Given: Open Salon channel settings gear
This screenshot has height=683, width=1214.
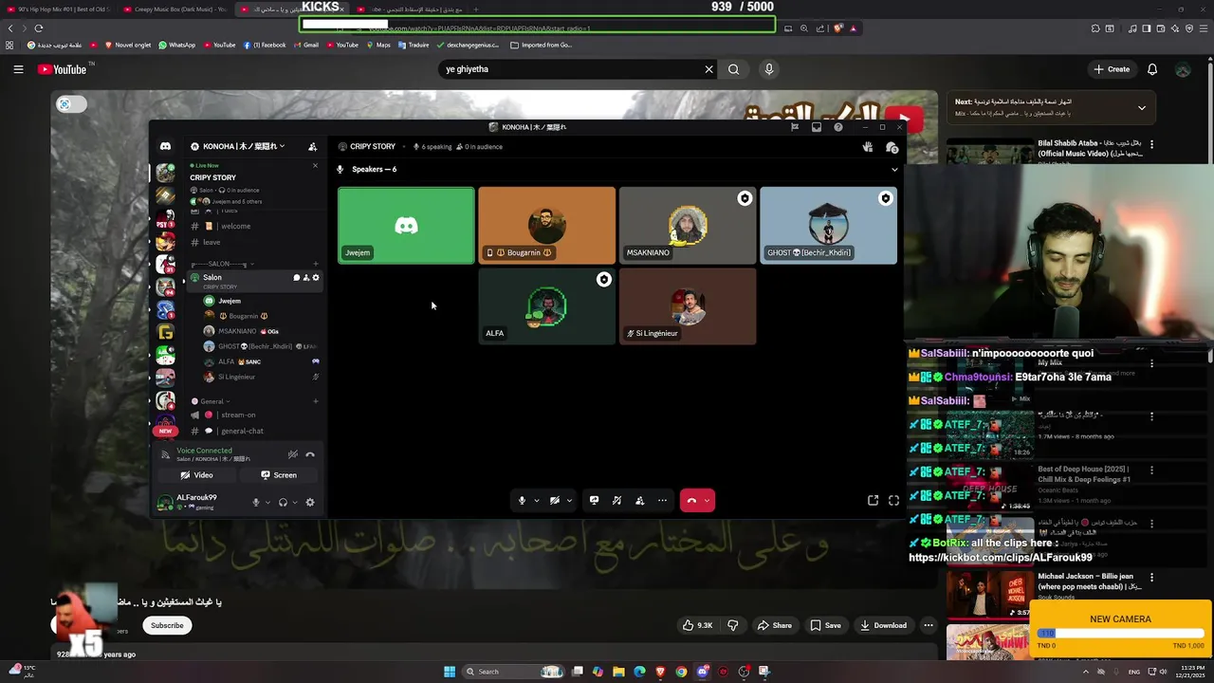Looking at the screenshot, I should (x=316, y=278).
